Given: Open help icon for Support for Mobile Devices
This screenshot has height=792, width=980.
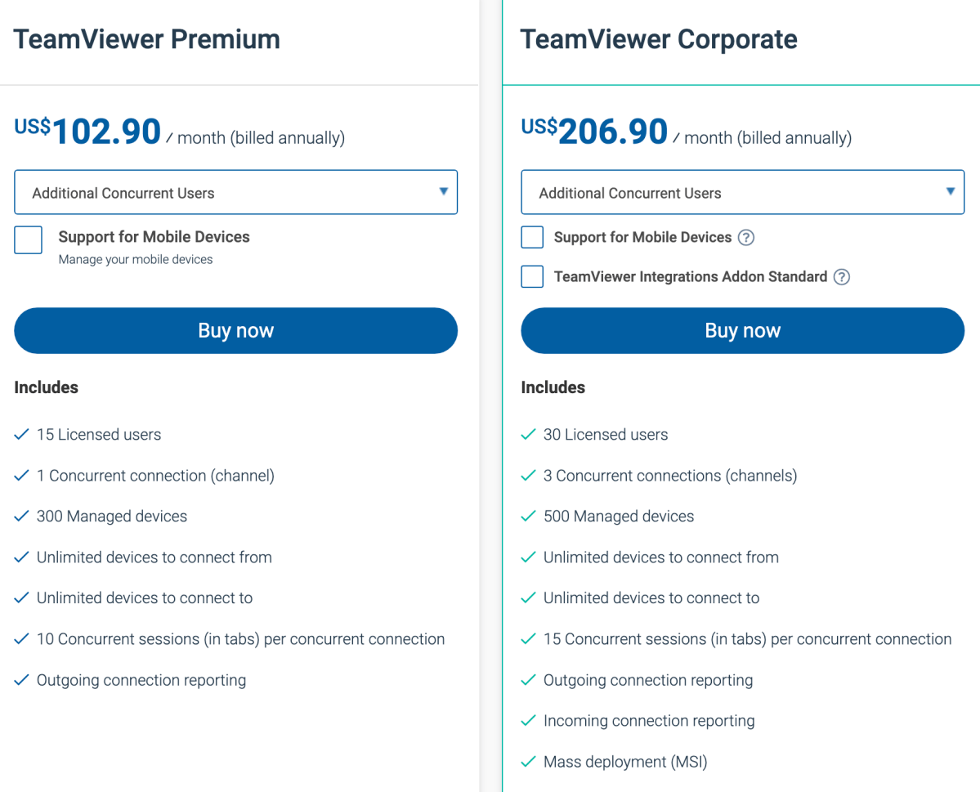Looking at the screenshot, I should (x=745, y=238).
